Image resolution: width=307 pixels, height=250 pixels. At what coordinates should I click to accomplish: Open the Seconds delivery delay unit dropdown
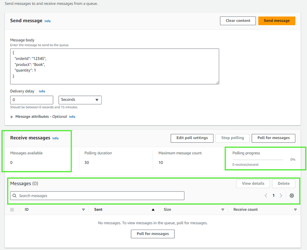[x=80, y=100]
